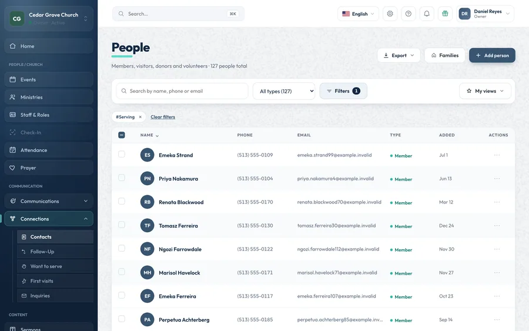The height and width of the screenshot is (331, 529).
Task: Click the star icon in My views
Action: pyautogui.click(x=469, y=91)
